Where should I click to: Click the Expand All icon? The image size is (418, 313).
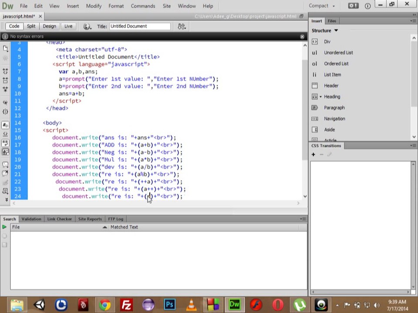coord(5,89)
